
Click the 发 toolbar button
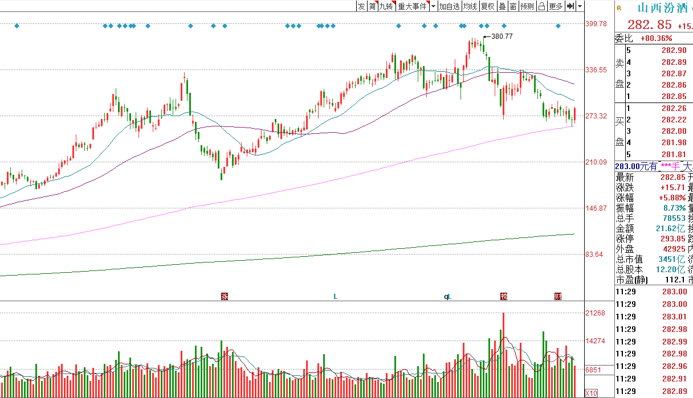coord(361,6)
